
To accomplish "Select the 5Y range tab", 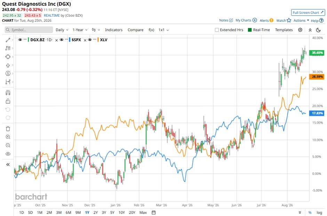I will (x=112, y=213).
